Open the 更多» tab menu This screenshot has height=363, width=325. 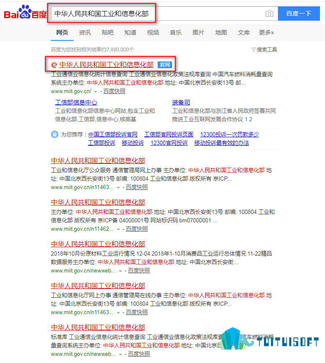266,32
